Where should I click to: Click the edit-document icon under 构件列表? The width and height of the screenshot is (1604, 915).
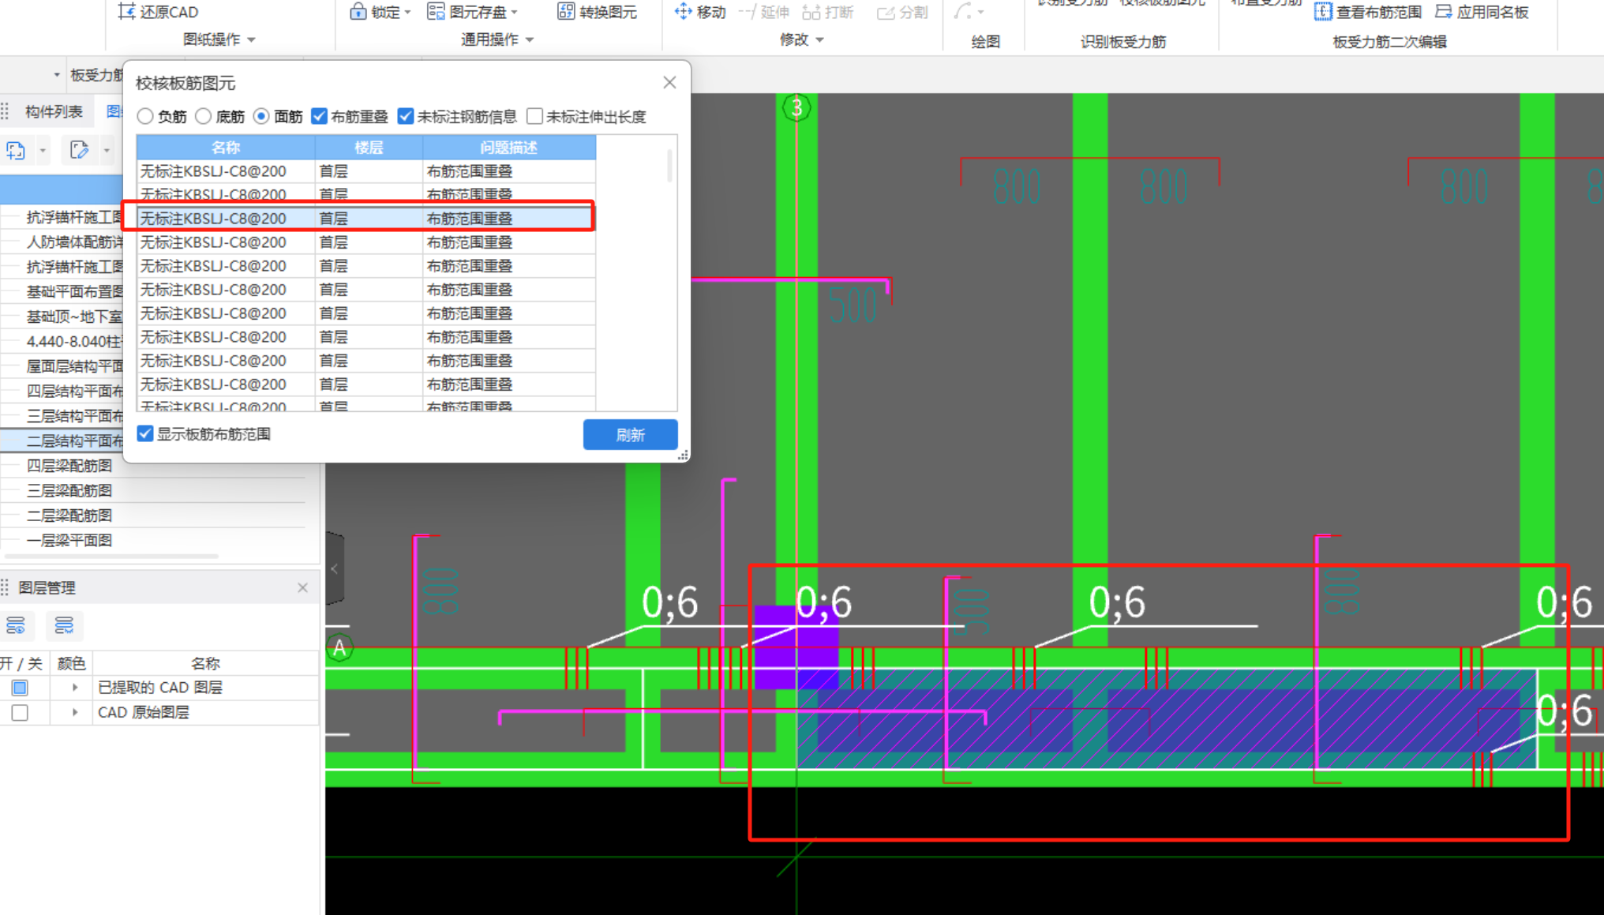[79, 150]
